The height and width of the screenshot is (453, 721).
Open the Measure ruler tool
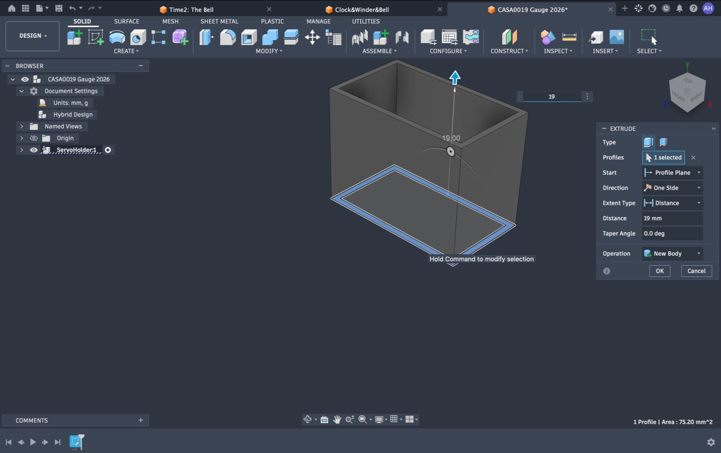pyautogui.click(x=569, y=37)
